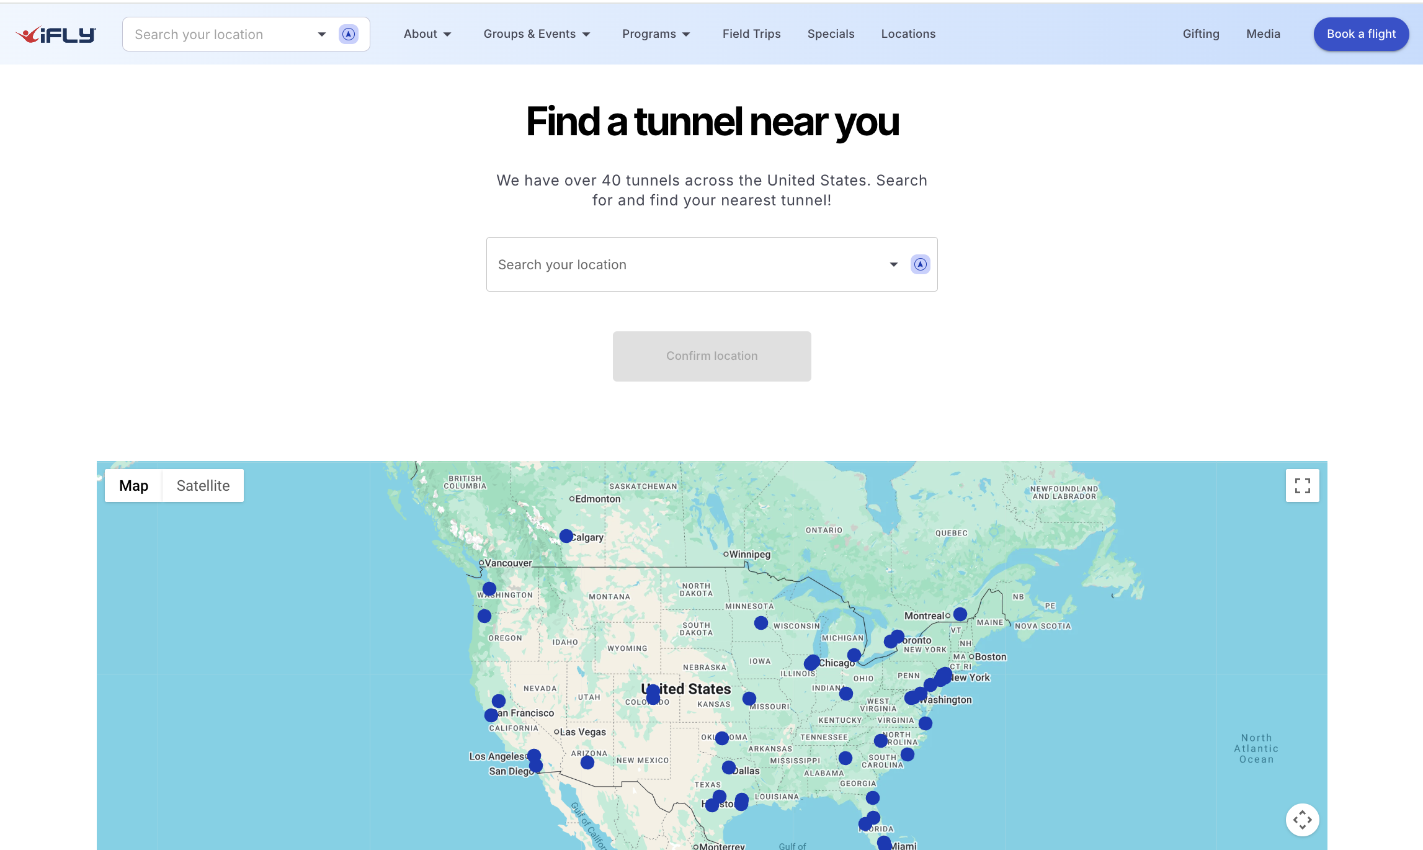
Task: Click the Boston city label on map
Action: coord(991,656)
